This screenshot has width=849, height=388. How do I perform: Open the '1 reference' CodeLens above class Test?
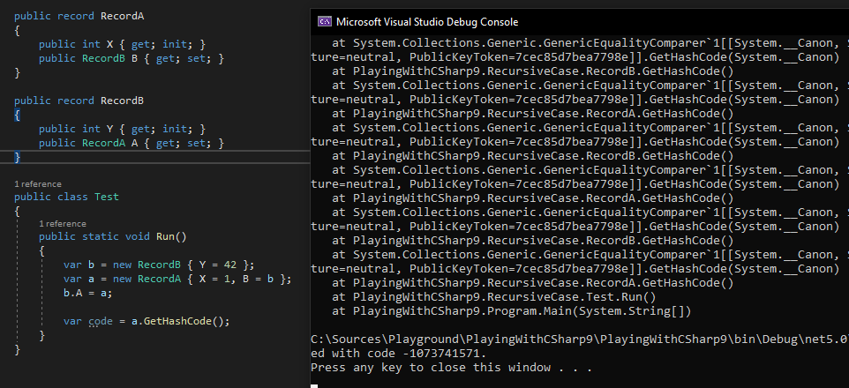[x=38, y=184]
